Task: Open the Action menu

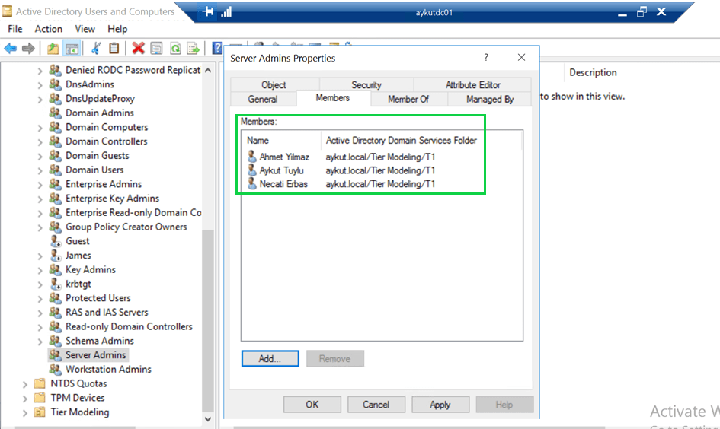Action: (x=48, y=29)
